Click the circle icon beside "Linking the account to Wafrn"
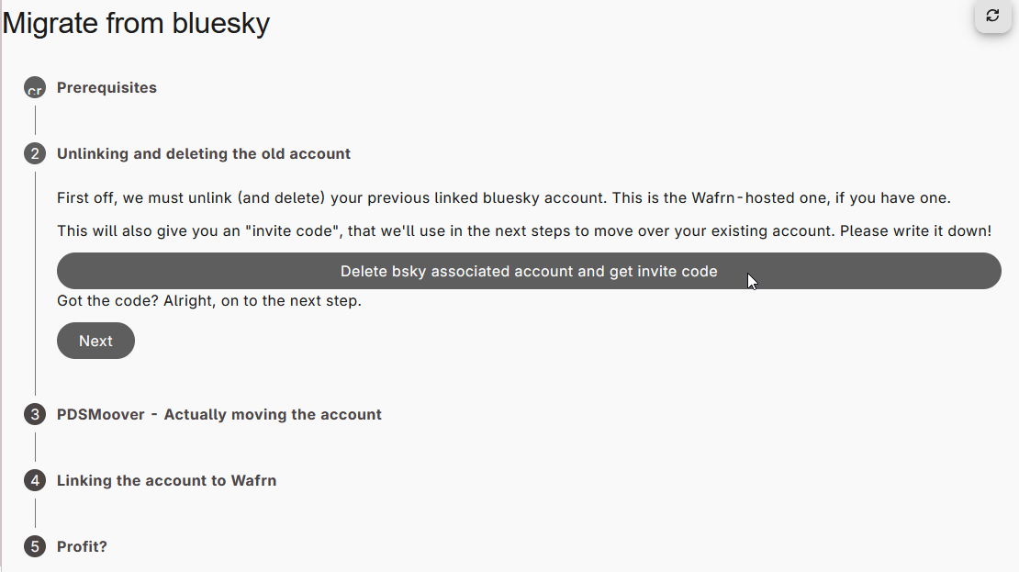The image size is (1019, 572). pyautogui.click(x=34, y=480)
